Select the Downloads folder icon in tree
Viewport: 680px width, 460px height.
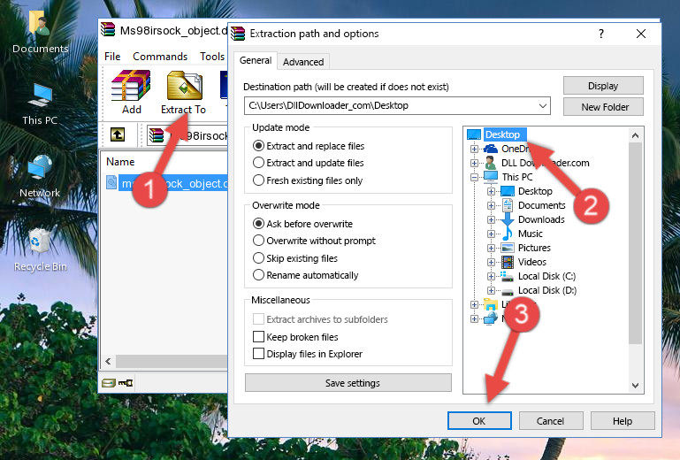coord(508,219)
